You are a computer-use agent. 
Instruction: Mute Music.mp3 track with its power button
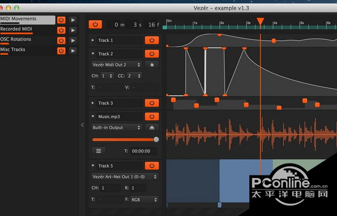point(152,116)
